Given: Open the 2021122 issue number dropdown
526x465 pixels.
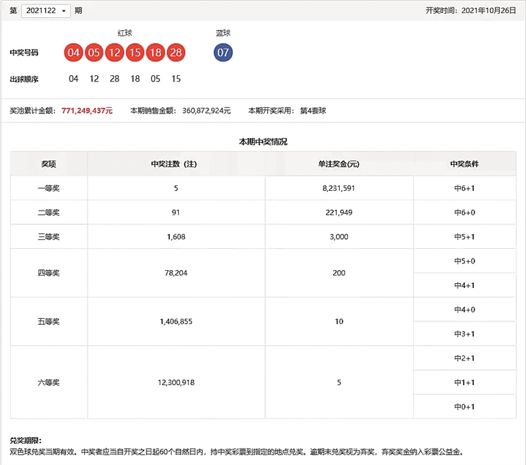Looking at the screenshot, I should coord(46,11).
